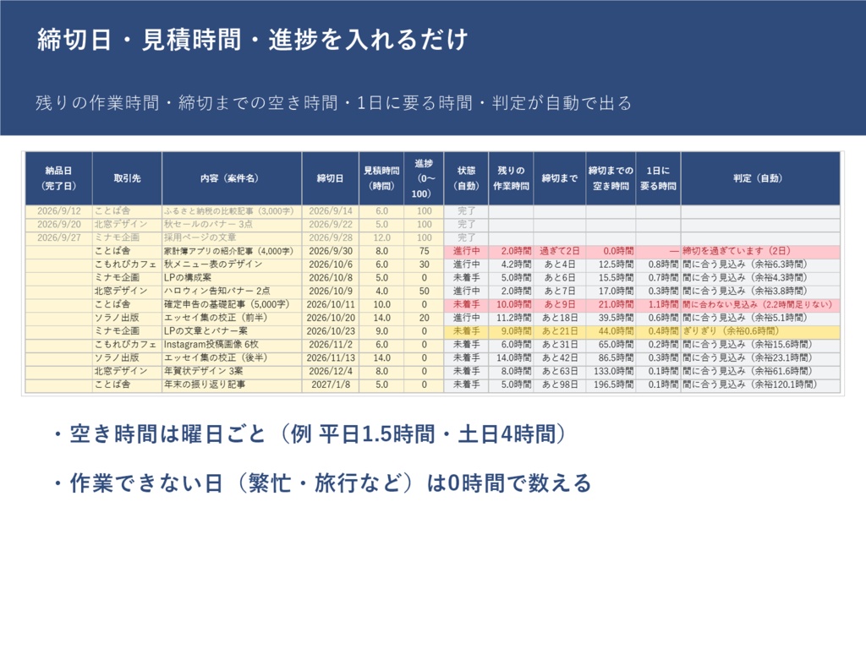Click the subtitle starting 残りの作業時間
This screenshot has height=649, width=866.
point(333,102)
